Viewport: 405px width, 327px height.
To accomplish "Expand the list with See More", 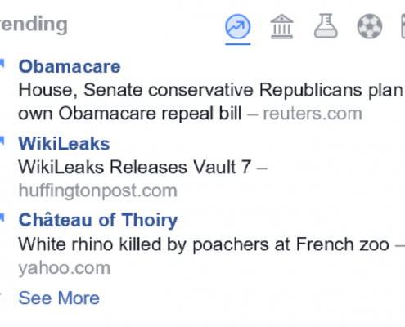I will click(x=59, y=298).
